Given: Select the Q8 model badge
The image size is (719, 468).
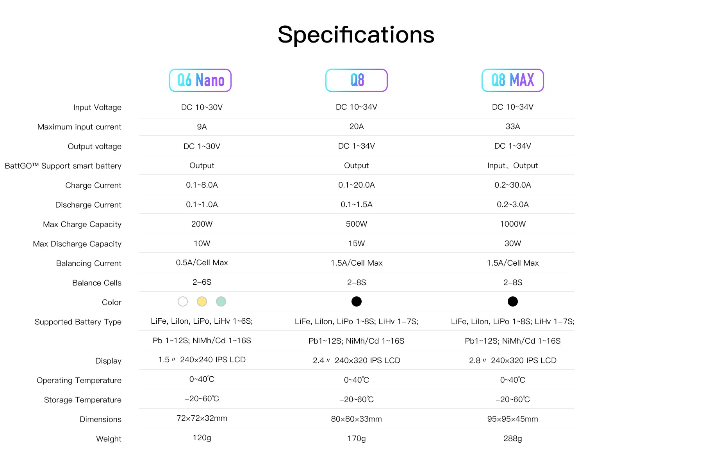Looking at the screenshot, I should click(x=357, y=80).
